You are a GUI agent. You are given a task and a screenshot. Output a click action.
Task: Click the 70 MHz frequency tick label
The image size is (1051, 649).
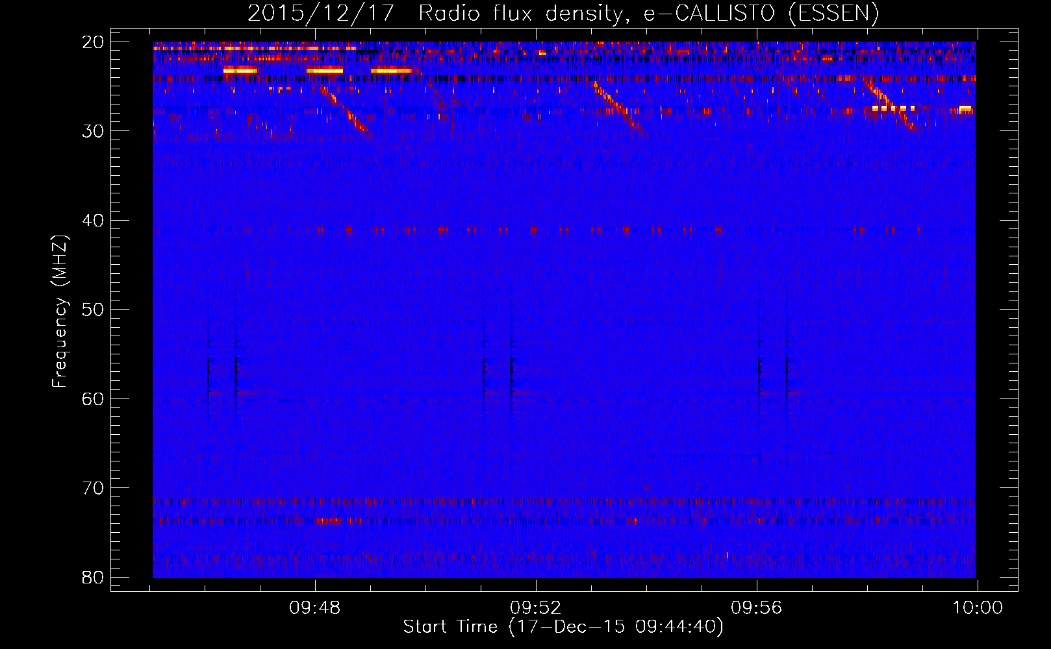click(94, 488)
